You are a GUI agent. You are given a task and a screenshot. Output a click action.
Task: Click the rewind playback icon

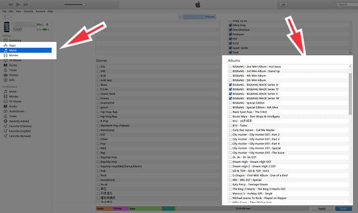[x=10, y=4]
